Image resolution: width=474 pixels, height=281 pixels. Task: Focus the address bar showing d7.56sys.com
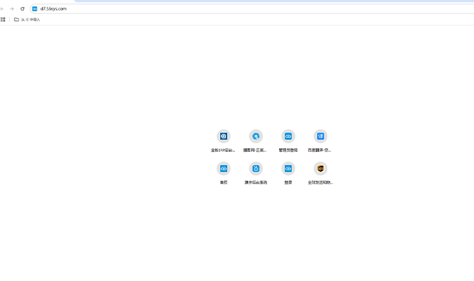click(x=190, y=9)
